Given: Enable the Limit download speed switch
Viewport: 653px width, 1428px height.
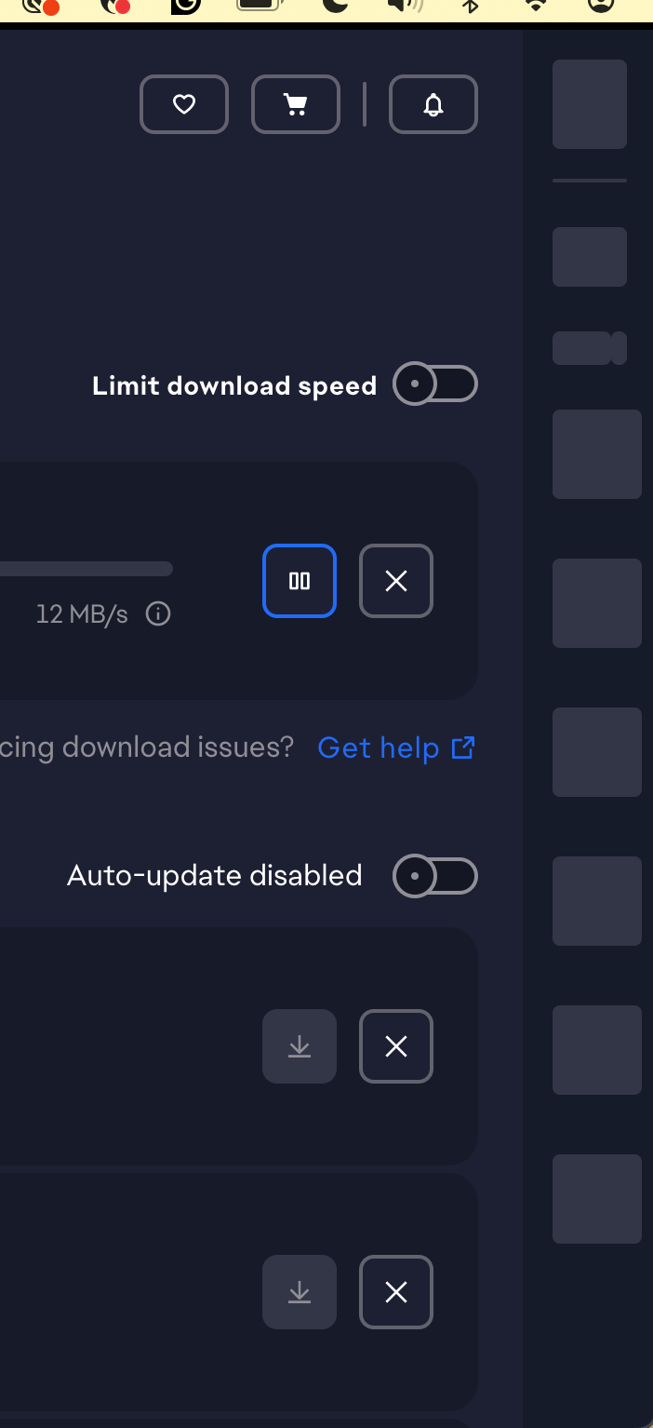Looking at the screenshot, I should tap(435, 384).
